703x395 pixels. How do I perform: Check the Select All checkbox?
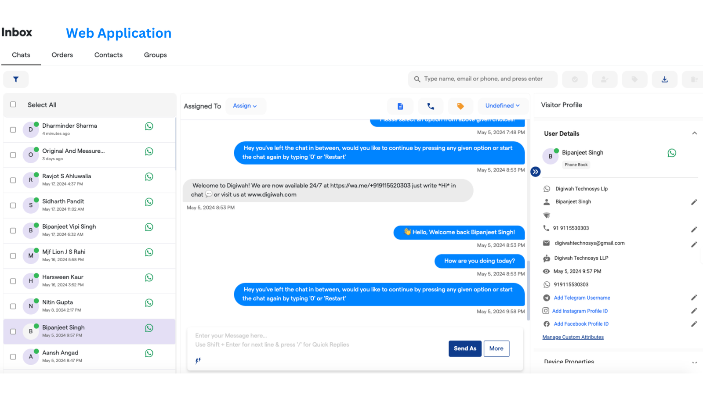coord(13,104)
